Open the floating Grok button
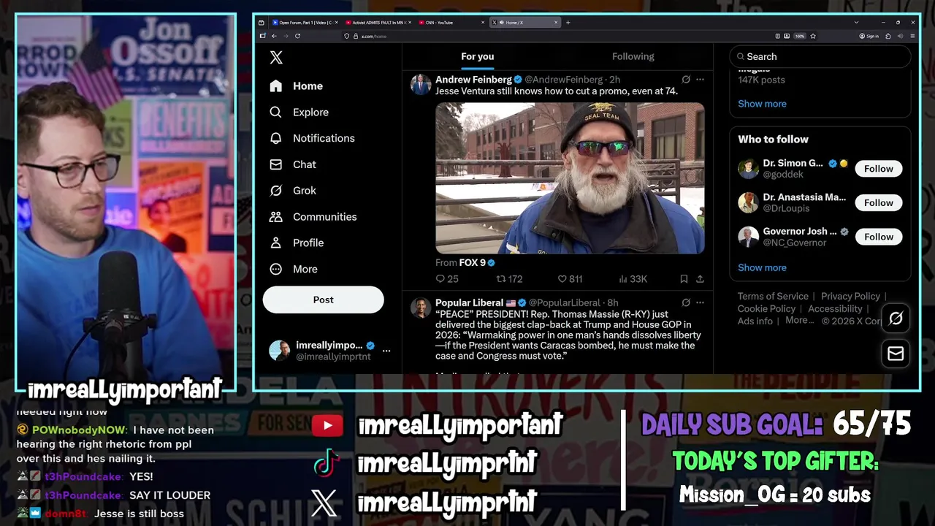 click(896, 319)
